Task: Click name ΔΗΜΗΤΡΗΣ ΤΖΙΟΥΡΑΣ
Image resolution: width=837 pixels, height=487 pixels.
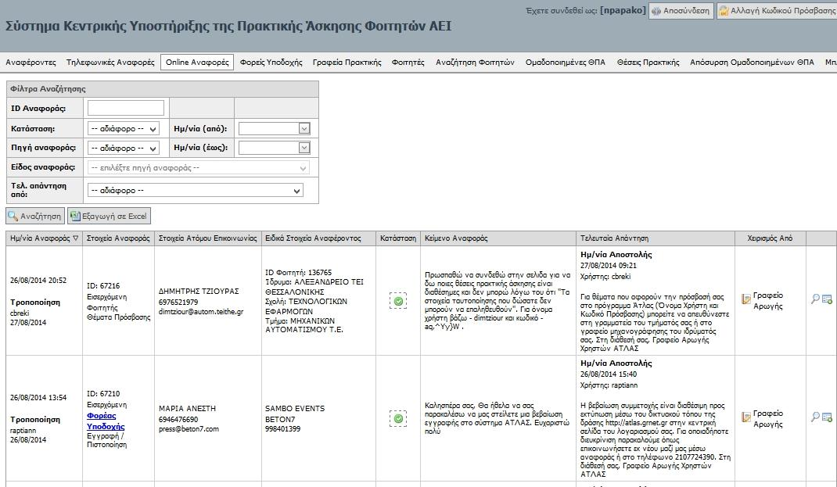Action: pos(199,292)
